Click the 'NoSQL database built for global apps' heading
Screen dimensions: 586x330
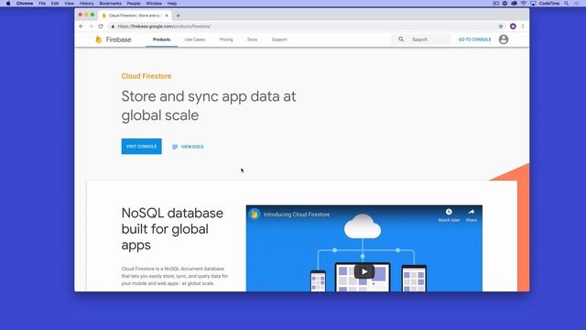point(172,229)
